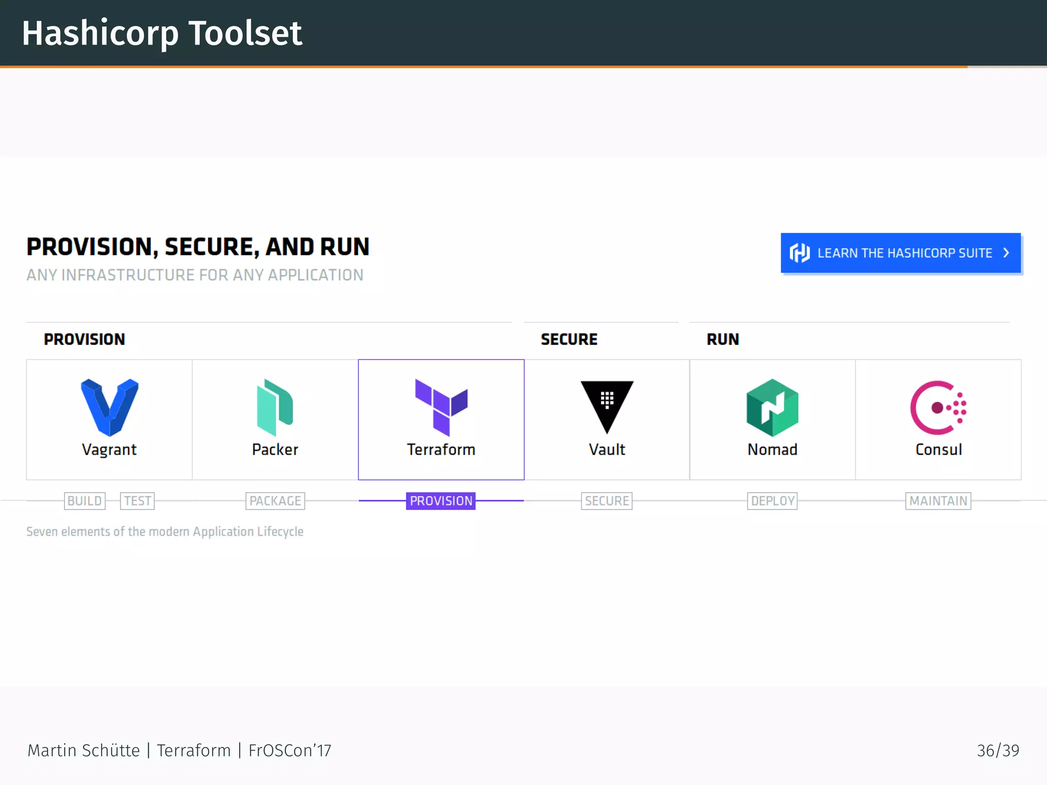1047x785 pixels.
Task: Select the SECURE lifecycle tag
Action: [x=607, y=501]
